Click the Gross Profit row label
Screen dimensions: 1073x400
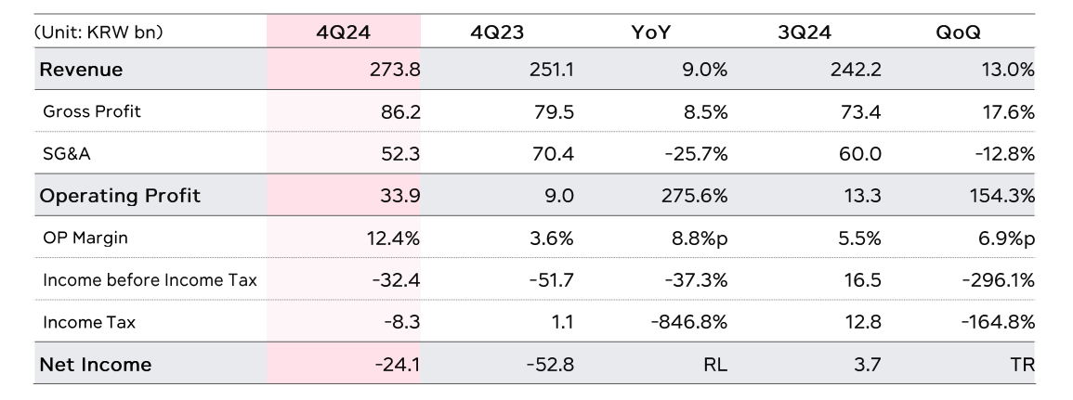(92, 111)
